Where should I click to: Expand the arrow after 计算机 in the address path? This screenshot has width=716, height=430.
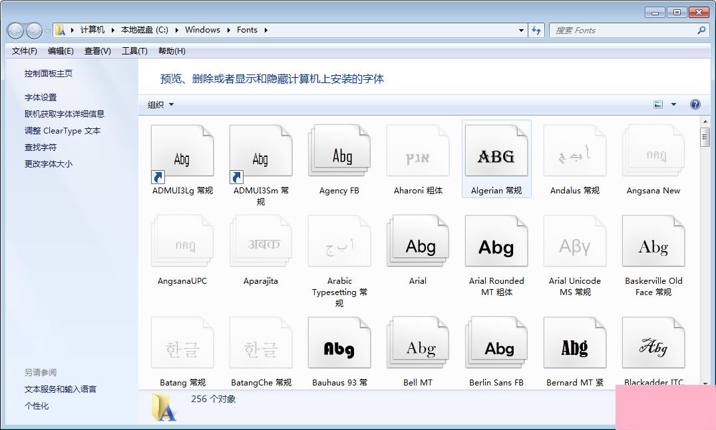[x=112, y=30]
